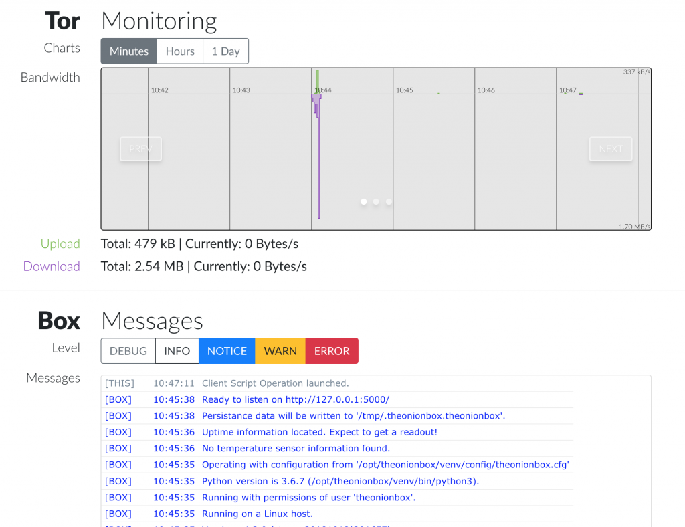Click the Upload legend label
Screen dimensions: 685x527
click(x=60, y=243)
